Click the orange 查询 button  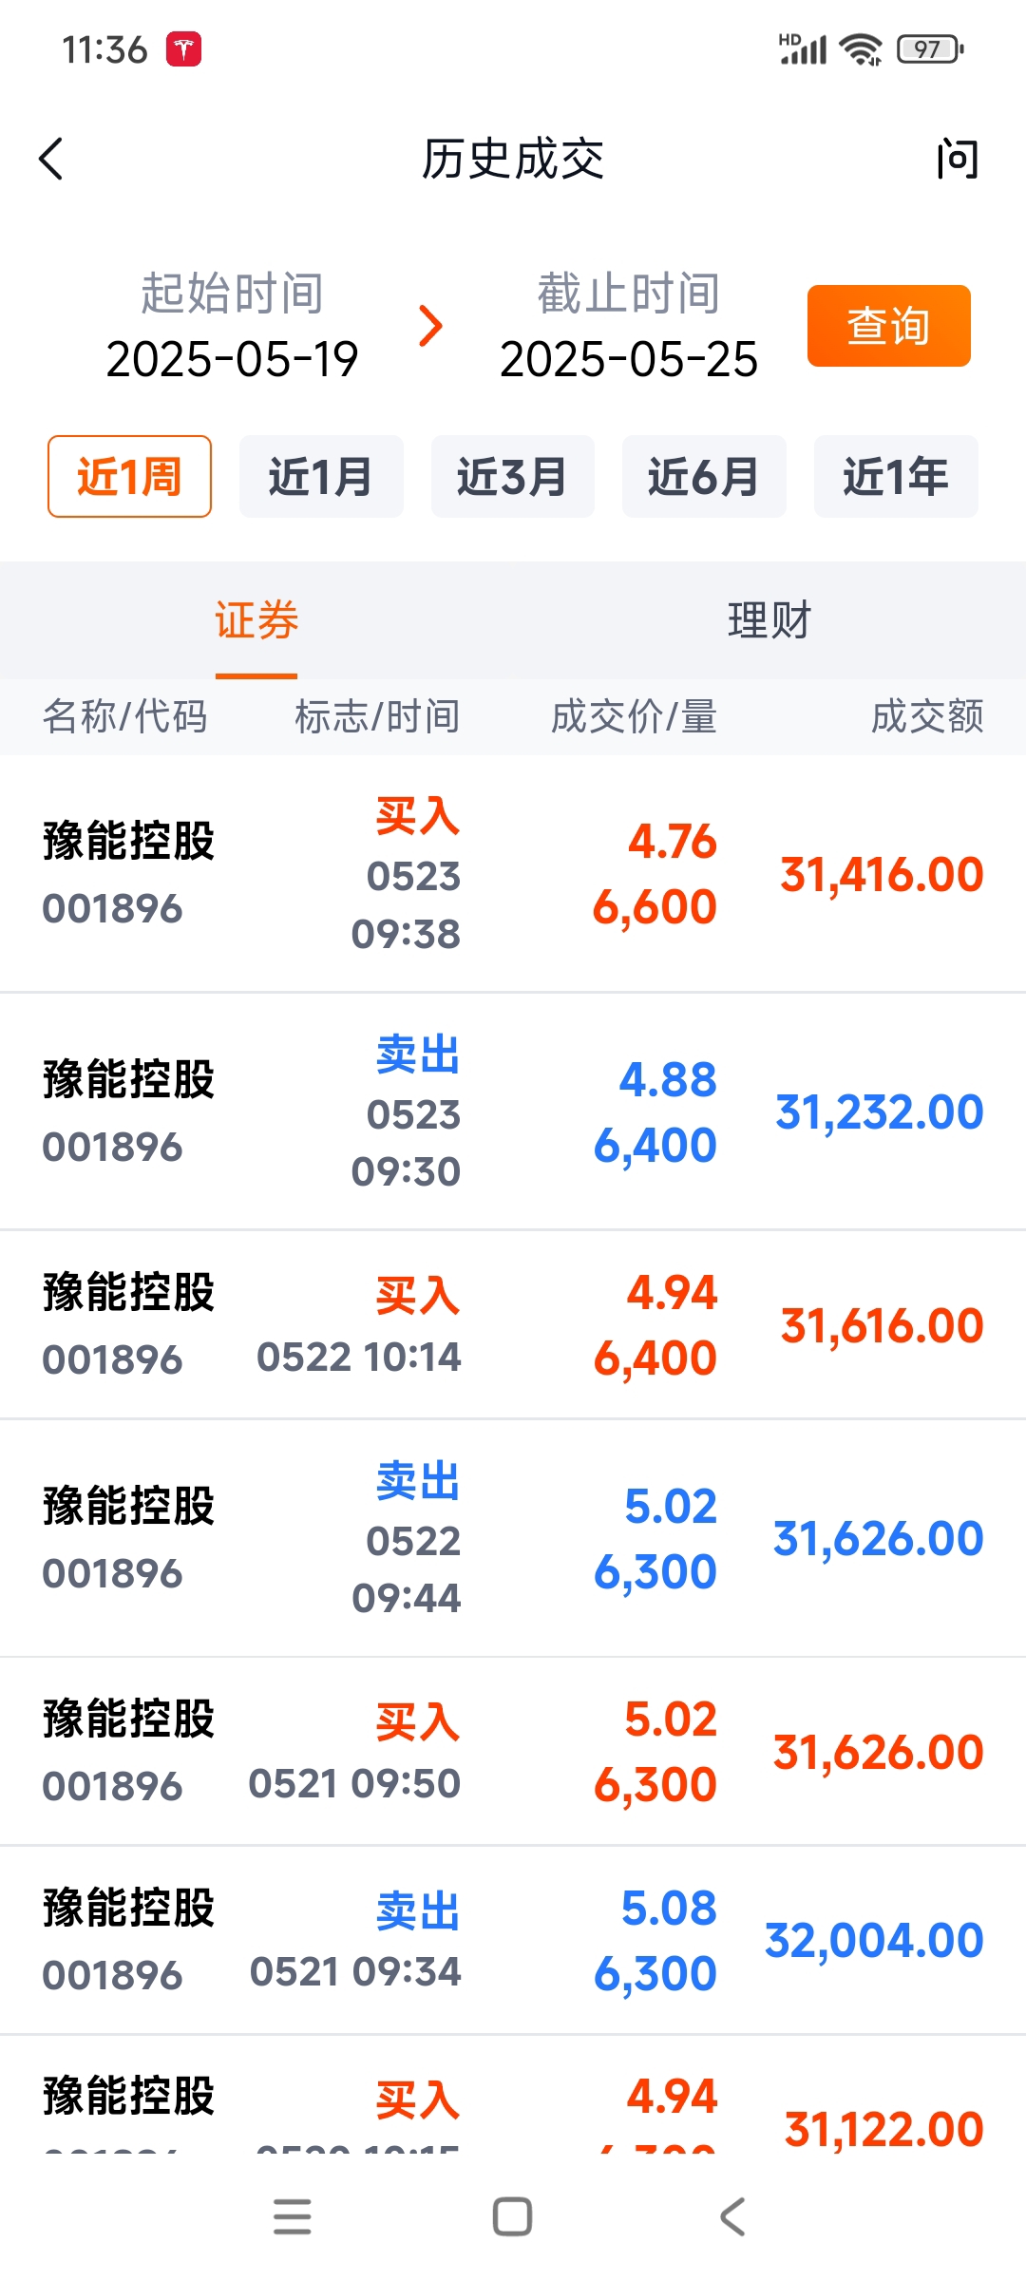tap(889, 326)
